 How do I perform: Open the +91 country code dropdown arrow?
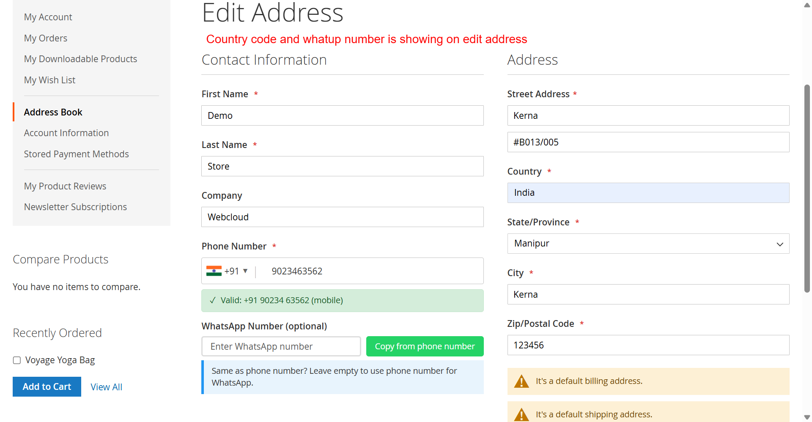[x=245, y=271]
